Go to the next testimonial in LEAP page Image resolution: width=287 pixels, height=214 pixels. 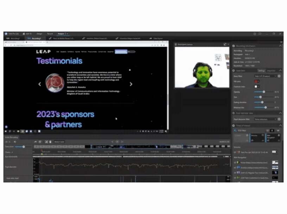tap(131, 84)
